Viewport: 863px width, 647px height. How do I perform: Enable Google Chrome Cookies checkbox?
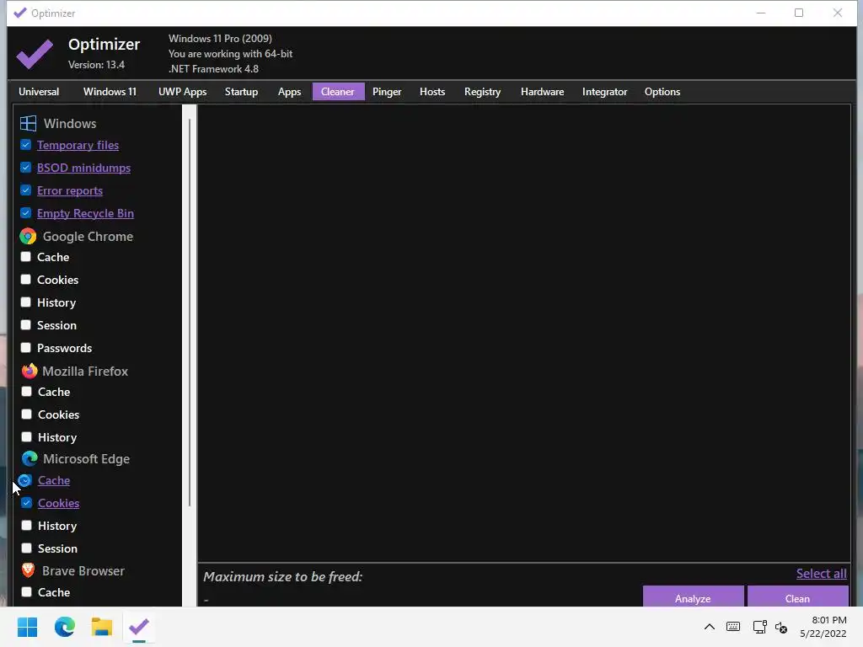point(26,280)
